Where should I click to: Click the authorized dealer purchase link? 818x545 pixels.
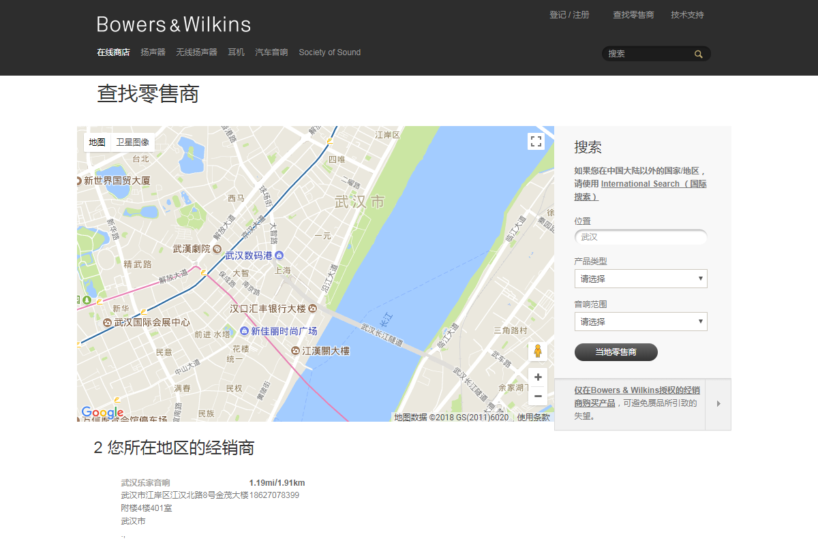point(637,396)
